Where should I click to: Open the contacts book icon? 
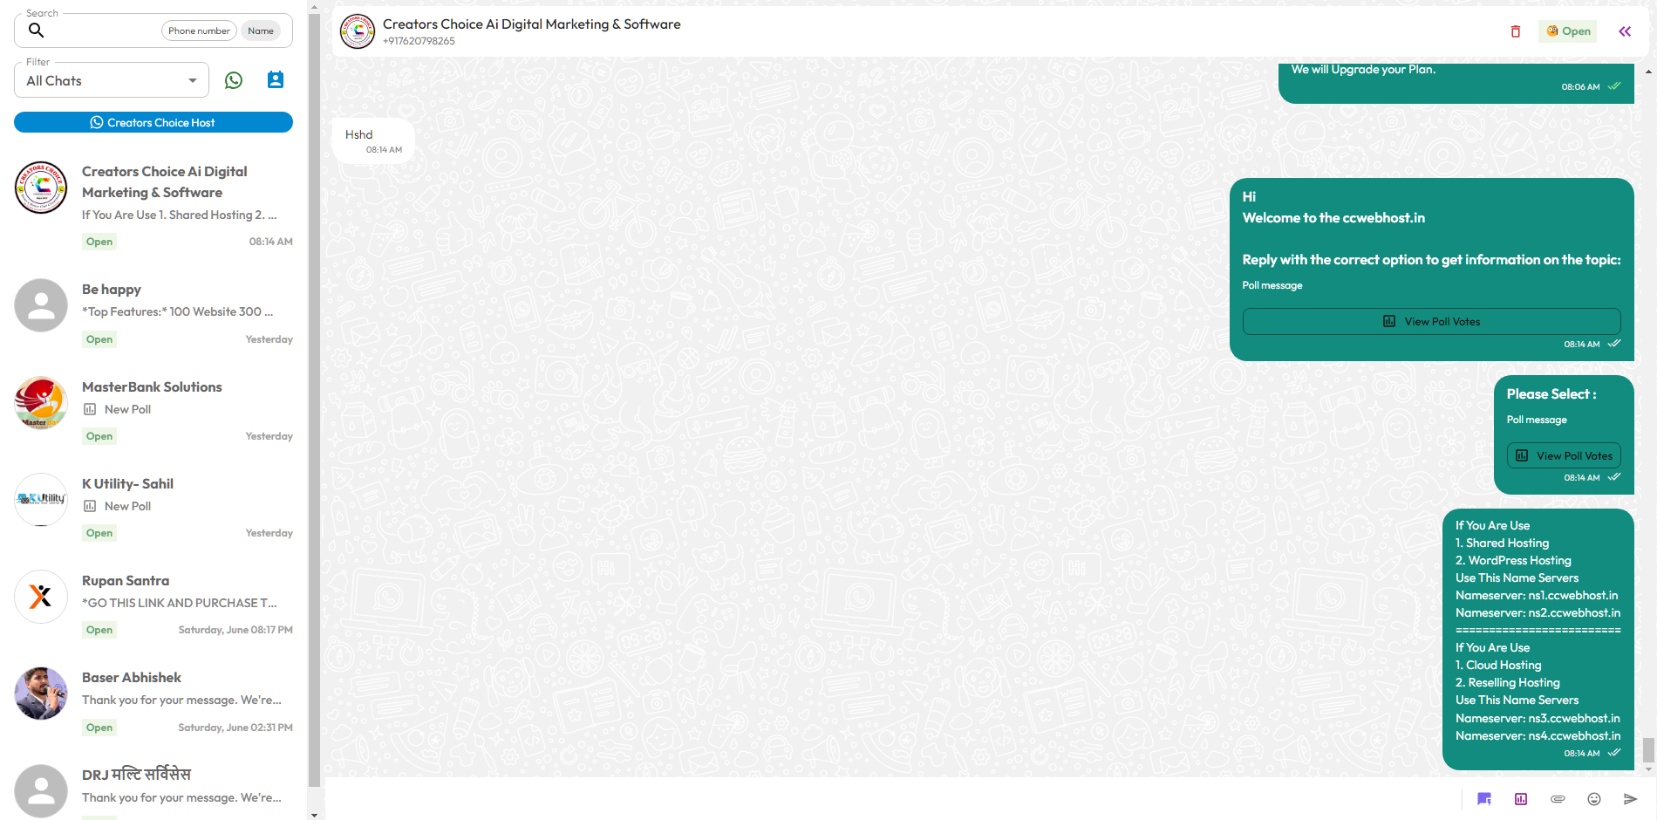[276, 80]
